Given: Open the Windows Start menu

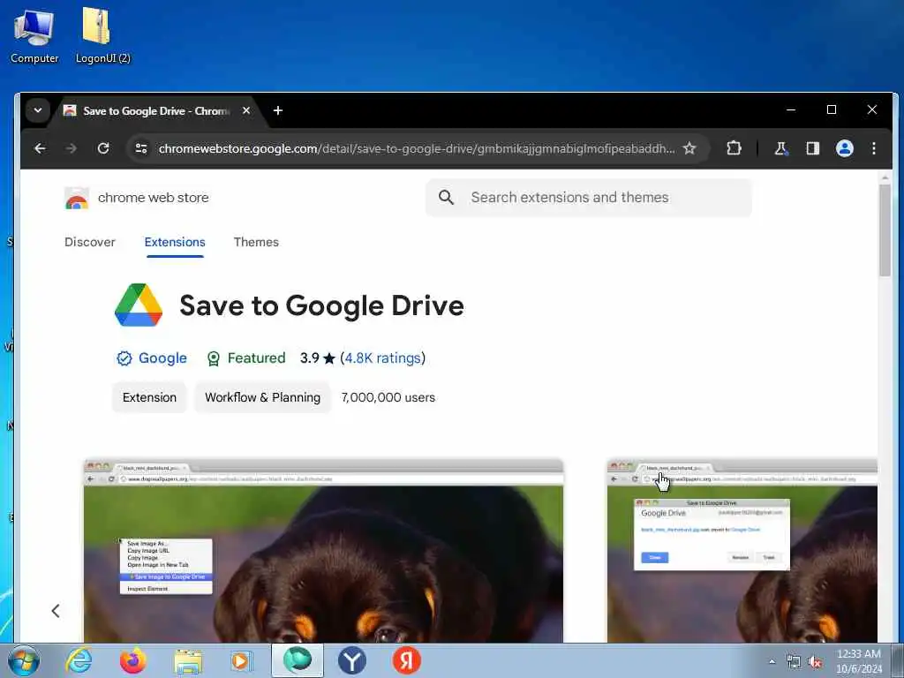Looking at the screenshot, I should click(x=24, y=660).
